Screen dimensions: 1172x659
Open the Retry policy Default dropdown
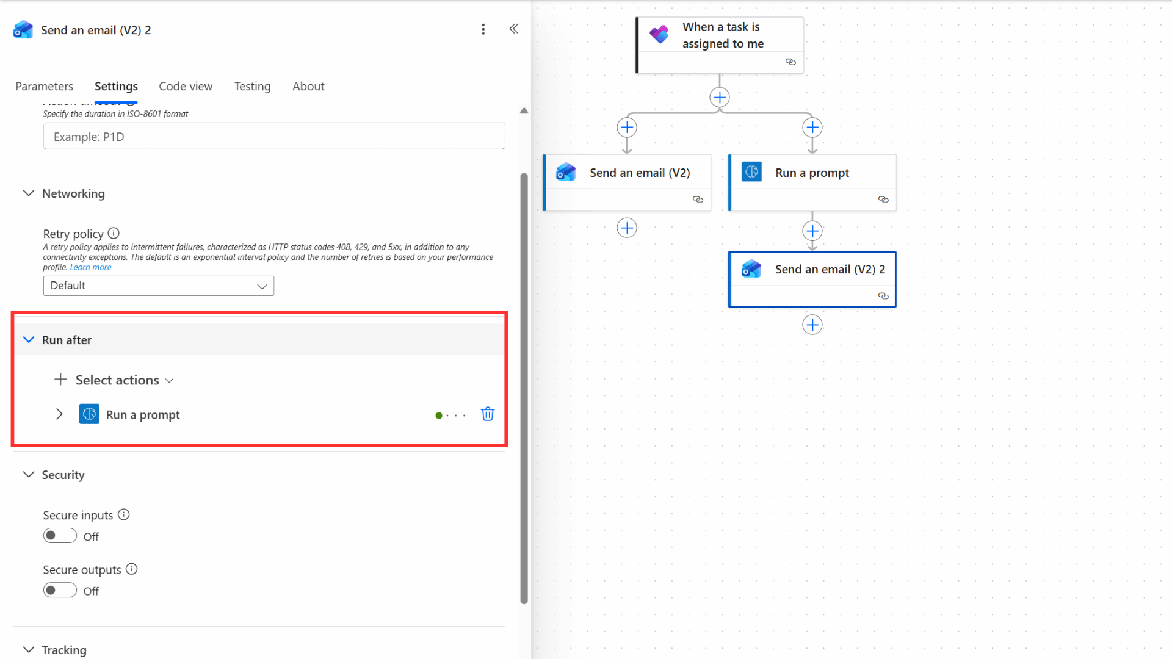[158, 286]
